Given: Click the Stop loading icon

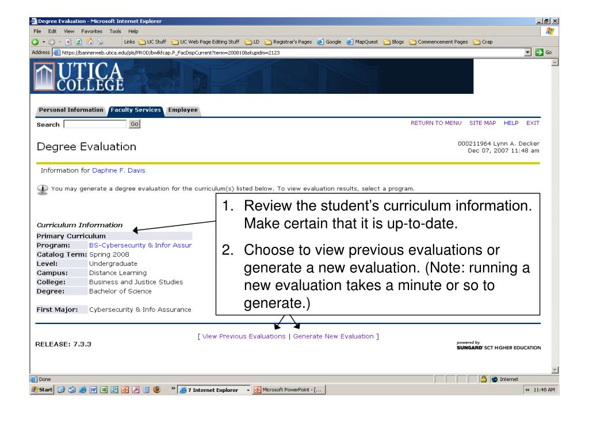Looking at the screenshot, I should tap(68, 42).
